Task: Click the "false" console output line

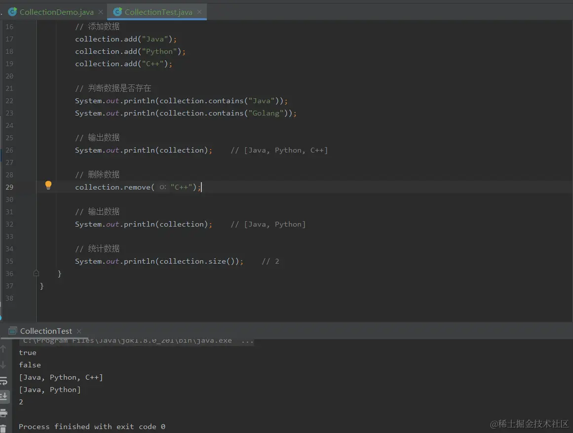Action: 30,365
